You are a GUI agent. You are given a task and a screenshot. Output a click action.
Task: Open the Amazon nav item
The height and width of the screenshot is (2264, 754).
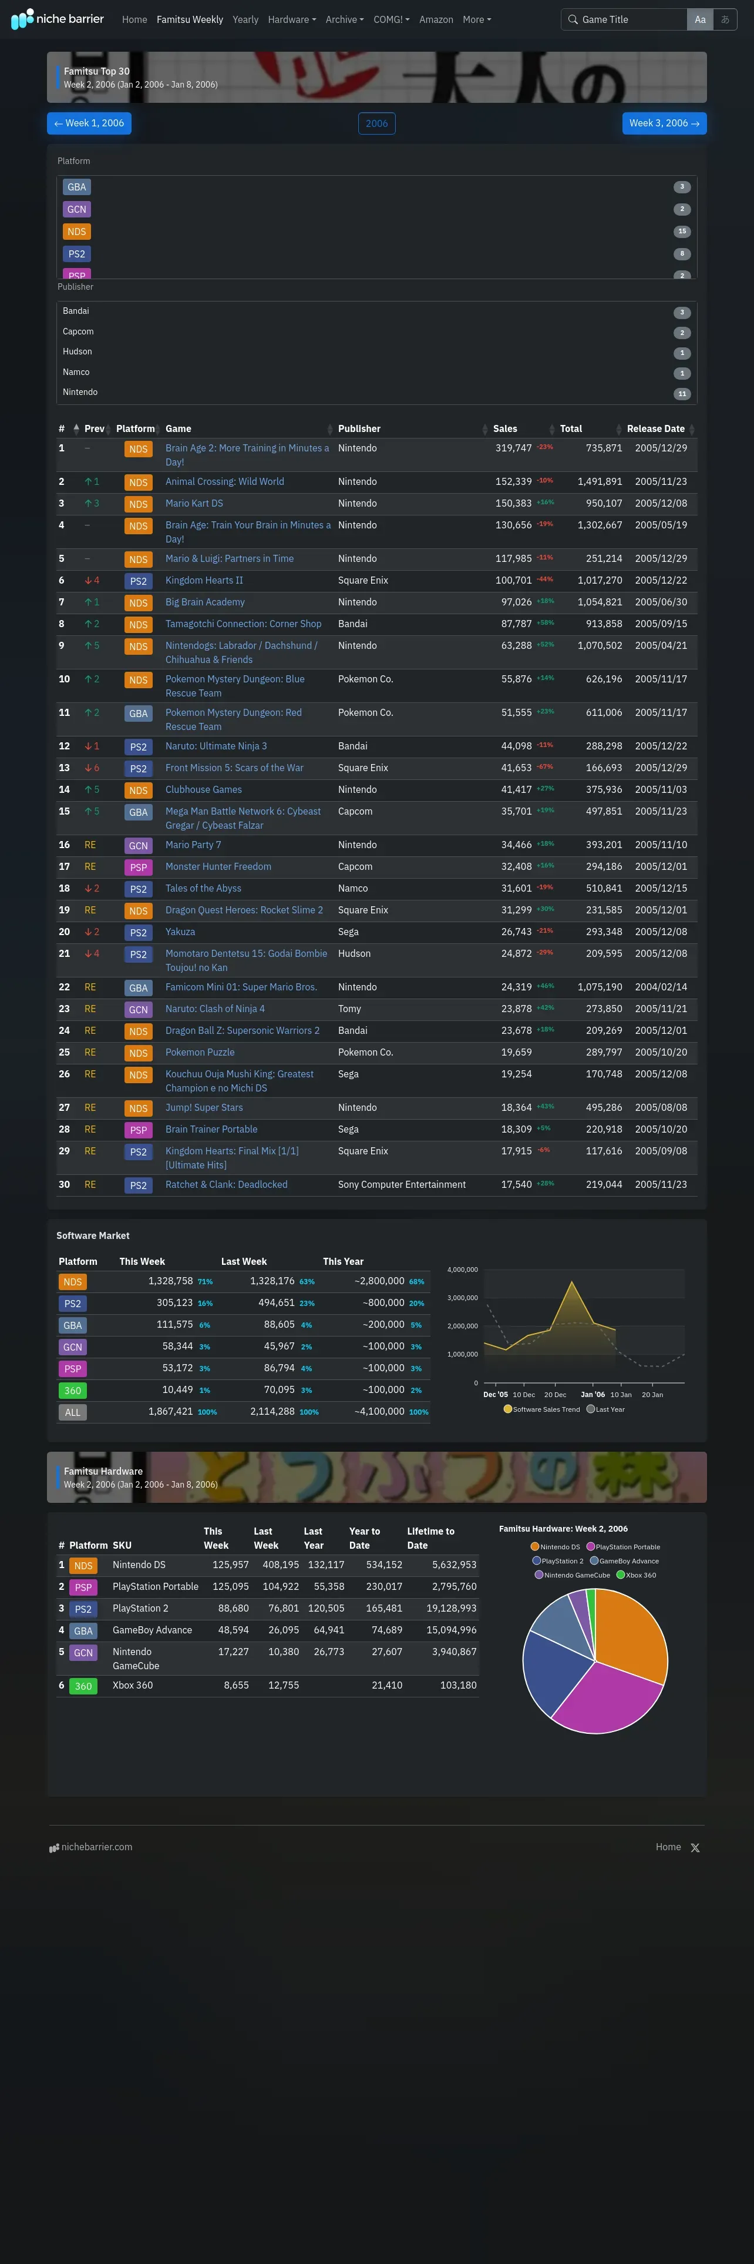point(436,19)
